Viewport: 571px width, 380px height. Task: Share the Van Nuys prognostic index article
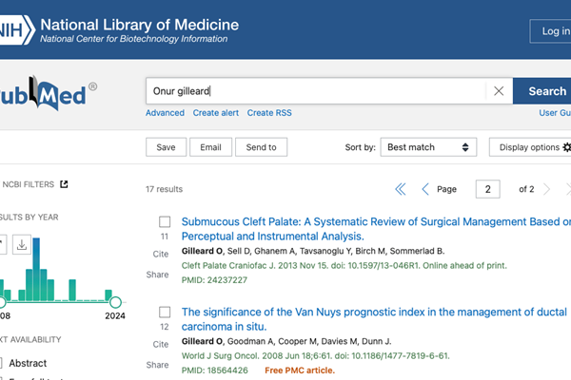click(x=157, y=365)
